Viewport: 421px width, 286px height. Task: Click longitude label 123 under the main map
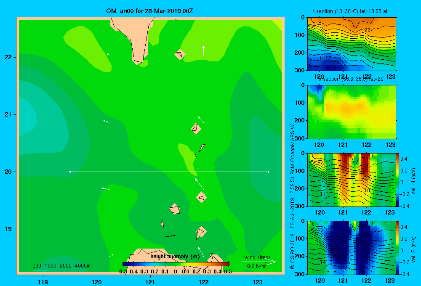point(258,282)
